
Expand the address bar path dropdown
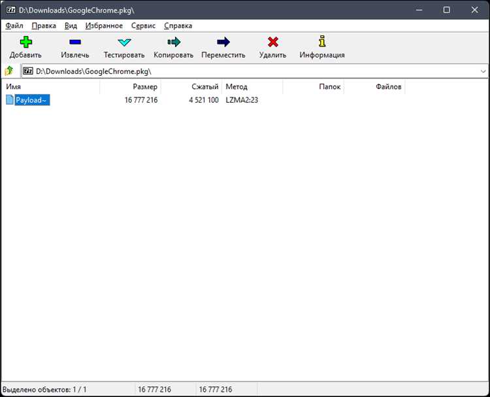click(x=483, y=71)
